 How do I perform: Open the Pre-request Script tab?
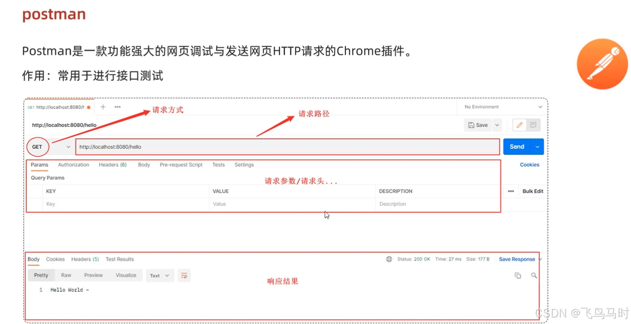181,165
